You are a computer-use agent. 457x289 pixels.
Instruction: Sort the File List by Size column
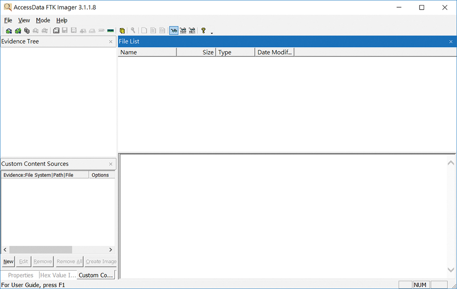point(196,52)
